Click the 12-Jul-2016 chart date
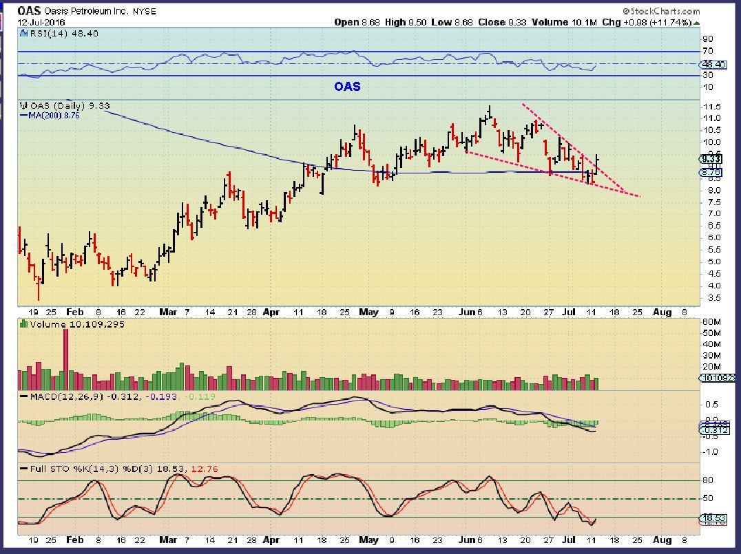741x554 pixels. click(x=41, y=22)
